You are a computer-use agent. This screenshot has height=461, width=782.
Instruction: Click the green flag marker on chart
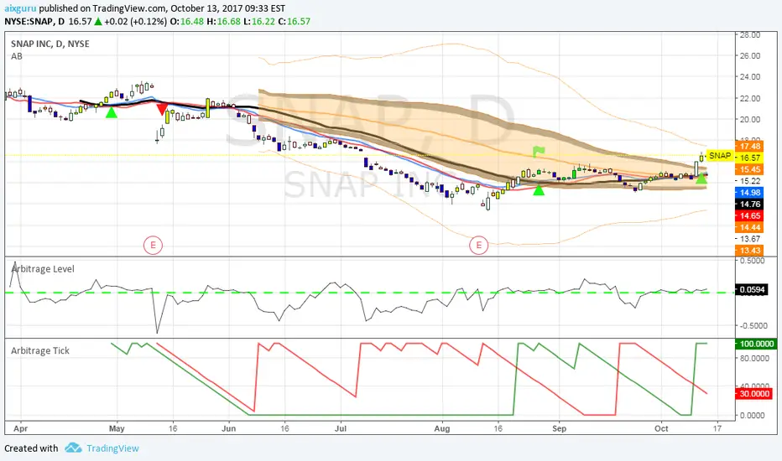[x=538, y=151]
